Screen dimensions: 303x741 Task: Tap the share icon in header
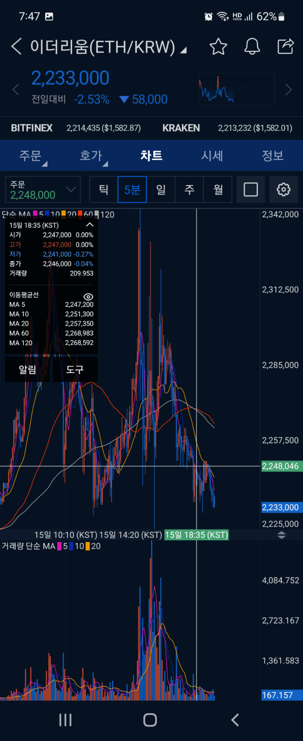tap(286, 46)
